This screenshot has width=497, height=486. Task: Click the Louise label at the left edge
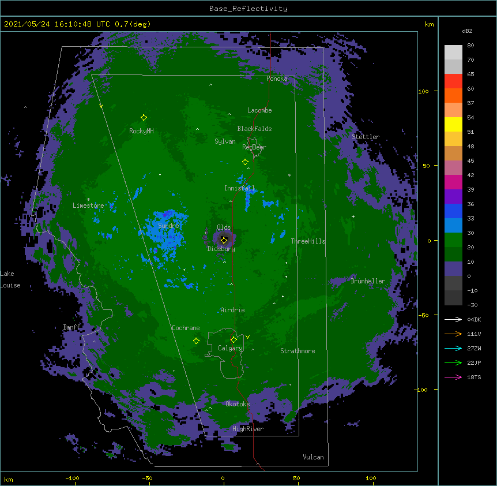click(x=10, y=285)
